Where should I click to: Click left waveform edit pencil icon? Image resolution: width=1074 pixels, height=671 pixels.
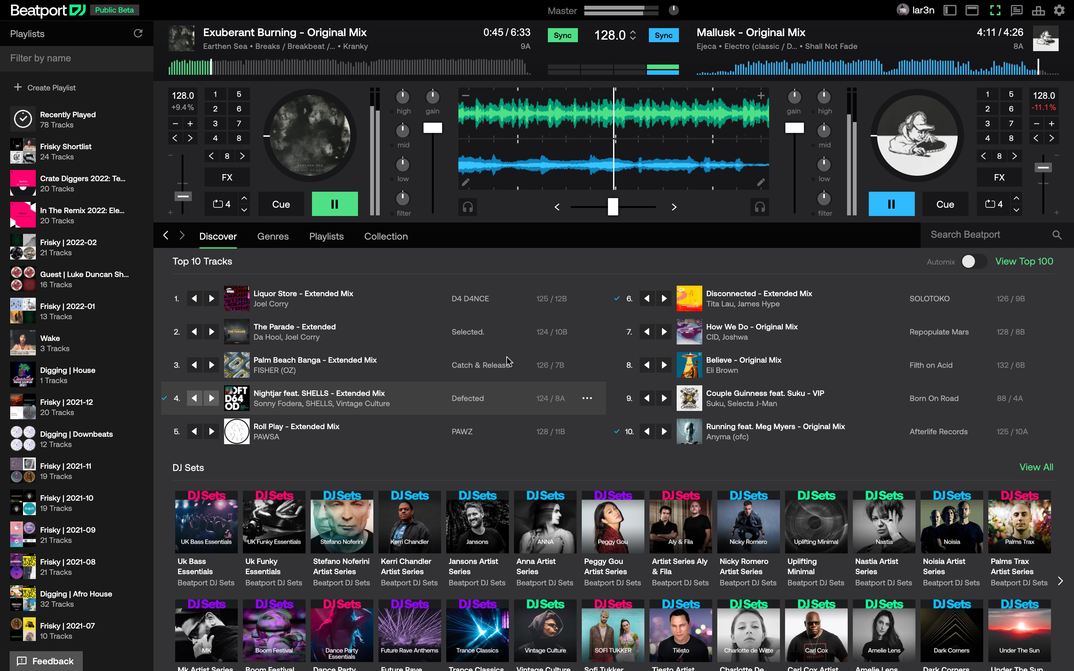(x=465, y=182)
